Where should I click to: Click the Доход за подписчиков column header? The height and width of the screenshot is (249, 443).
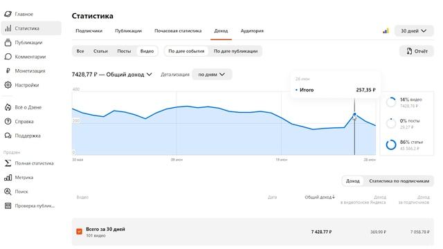click(x=414, y=200)
